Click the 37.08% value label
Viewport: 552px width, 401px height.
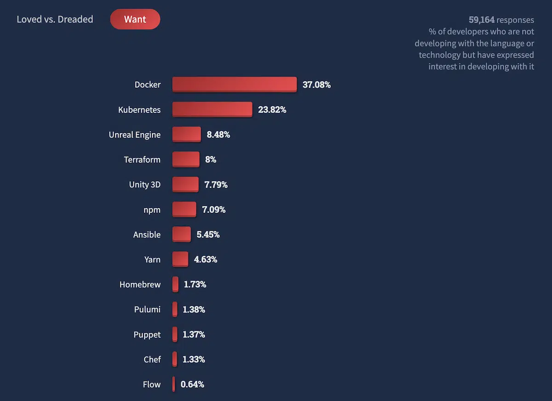tap(316, 85)
